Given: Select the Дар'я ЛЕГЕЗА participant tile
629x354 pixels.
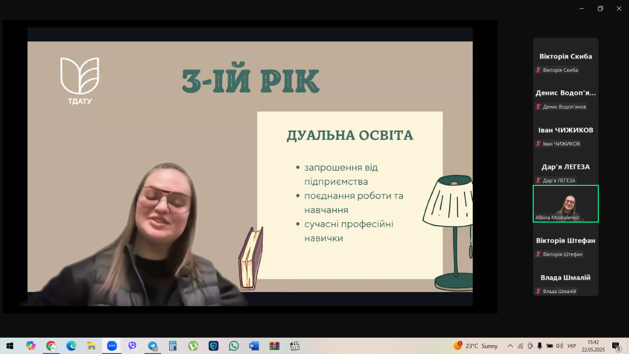Looking at the screenshot, I should point(566,167).
